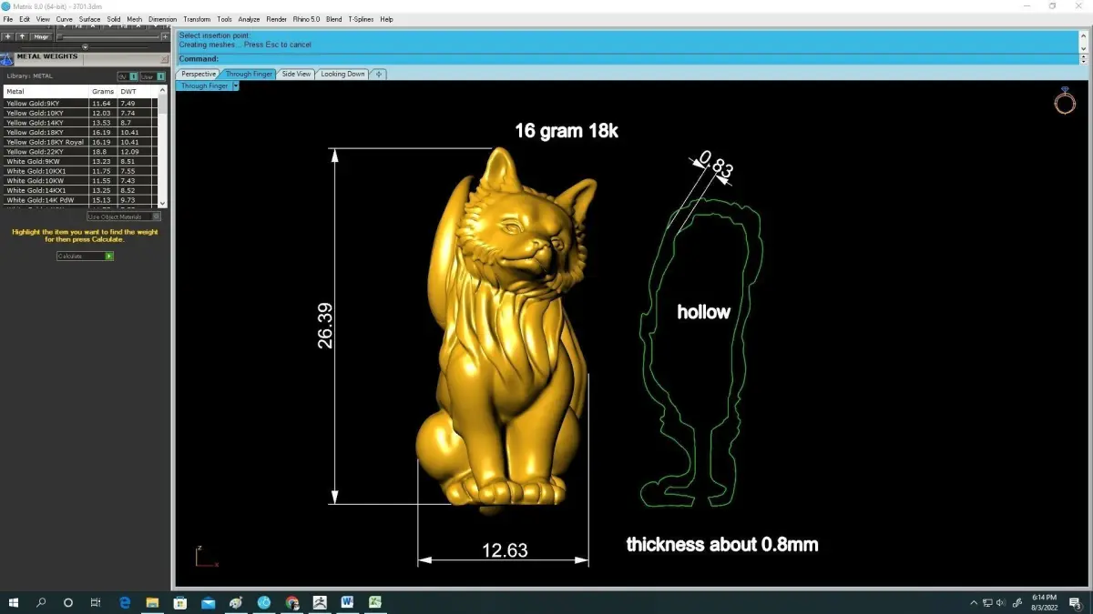Open notifications center icon
Viewport: 1093px width, 614px height.
[1075, 602]
